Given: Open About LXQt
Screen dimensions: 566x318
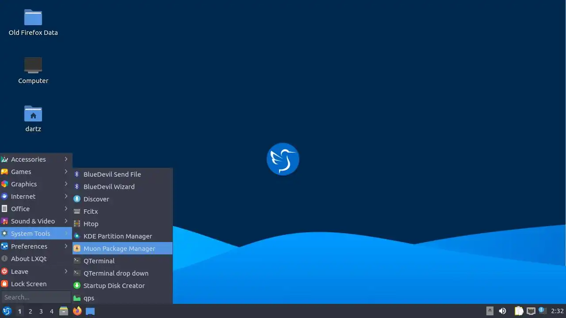Looking at the screenshot, I should [36, 258].
